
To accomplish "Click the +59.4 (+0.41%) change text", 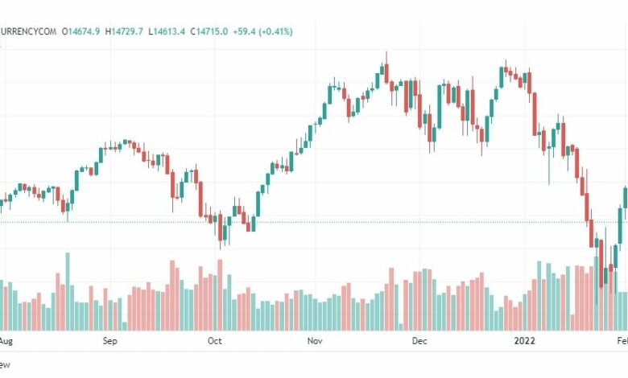I will (262, 31).
